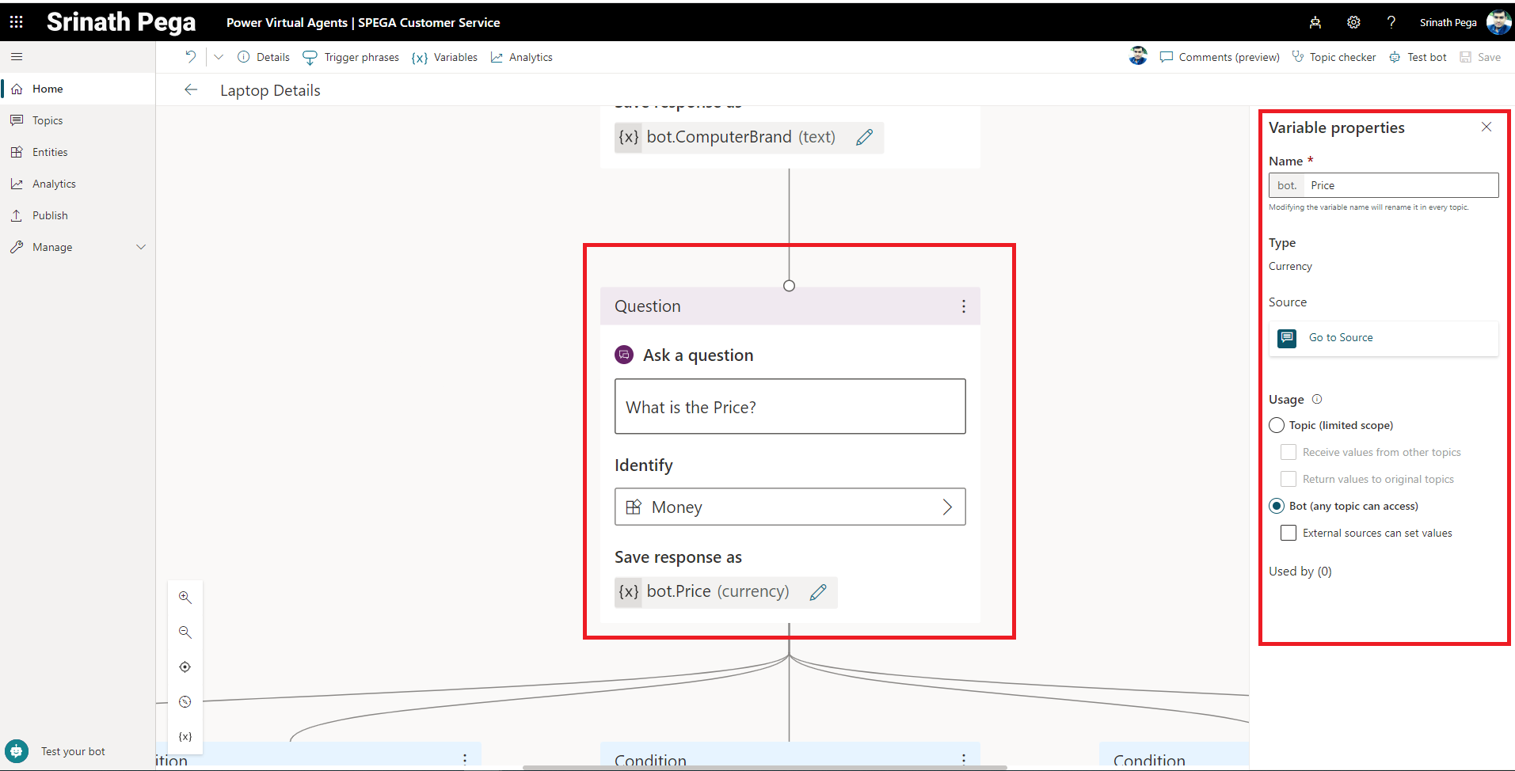
Task: Click the undo arrow in the toolbar
Action: coord(190,57)
